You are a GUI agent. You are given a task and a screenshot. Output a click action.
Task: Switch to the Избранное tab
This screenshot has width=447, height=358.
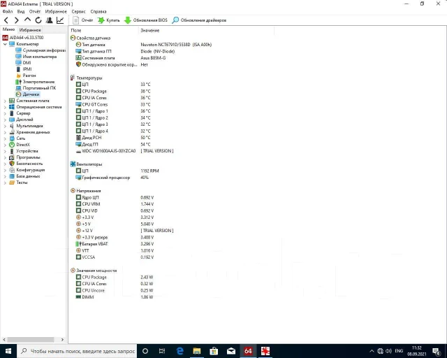click(x=30, y=29)
